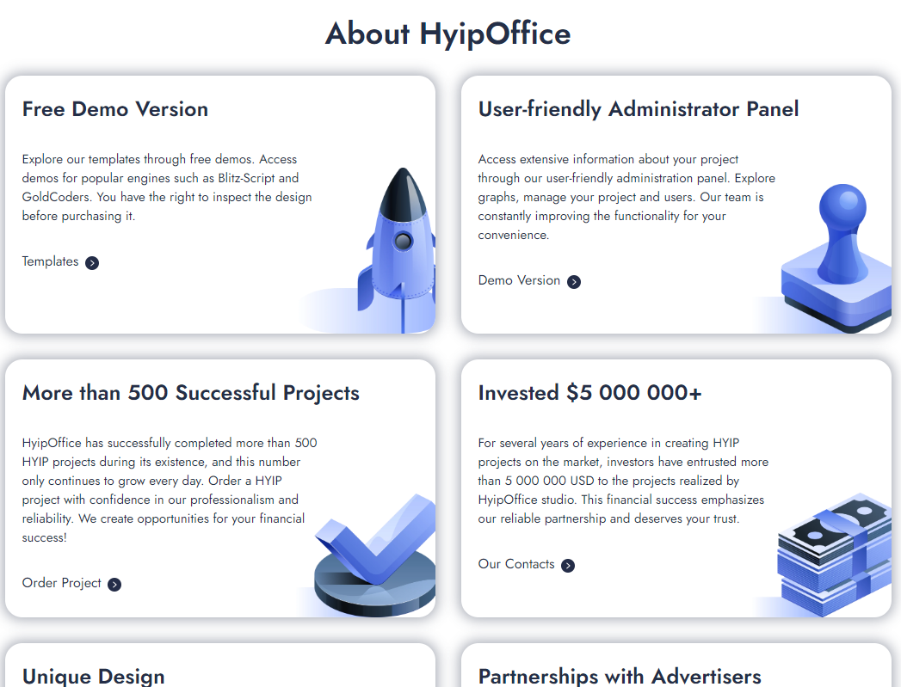Click the Unique Design card heading
The height and width of the screenshot is (687, 901).
pos(94,676)
